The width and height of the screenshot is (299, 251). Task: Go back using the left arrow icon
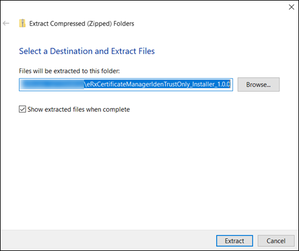(6, 23)
